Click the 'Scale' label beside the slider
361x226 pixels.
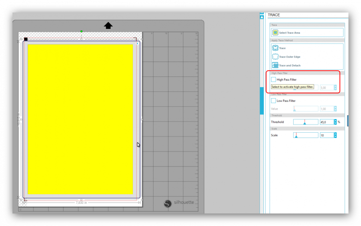point(274,136)
